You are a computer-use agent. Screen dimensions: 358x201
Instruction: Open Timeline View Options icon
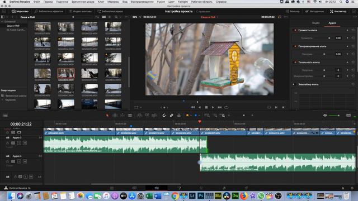click(5, 116)
